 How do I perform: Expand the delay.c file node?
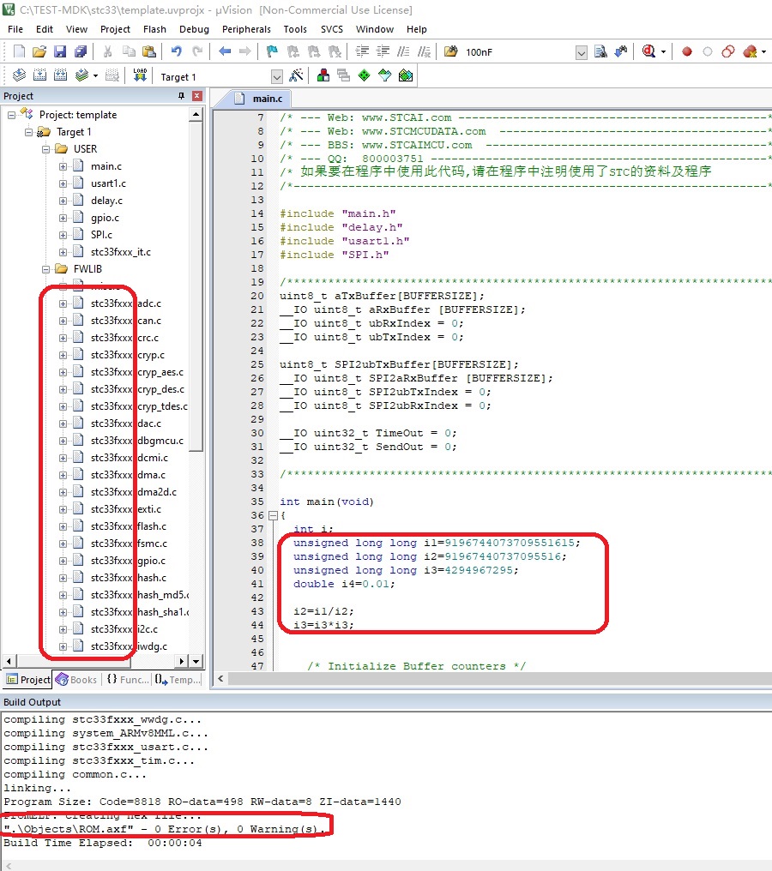click(x=63, y=201)
